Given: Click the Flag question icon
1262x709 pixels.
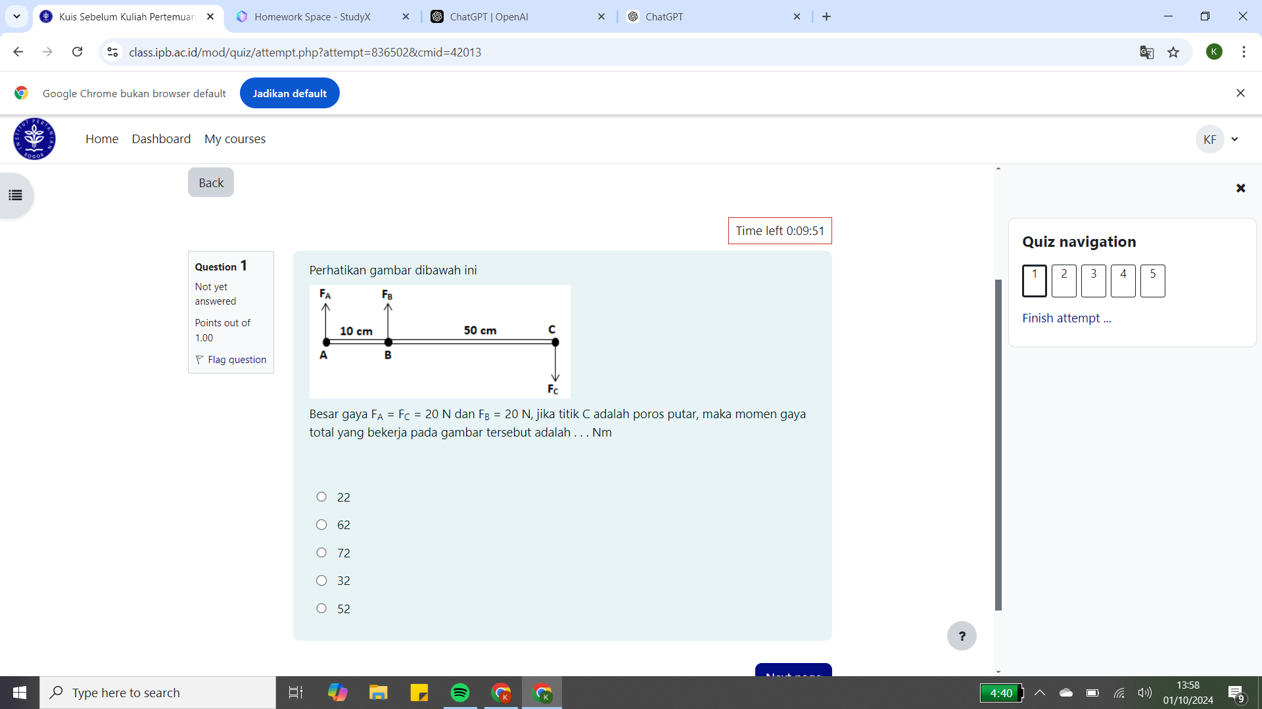Looking at the screenshot, I should [x=199, y=359].
